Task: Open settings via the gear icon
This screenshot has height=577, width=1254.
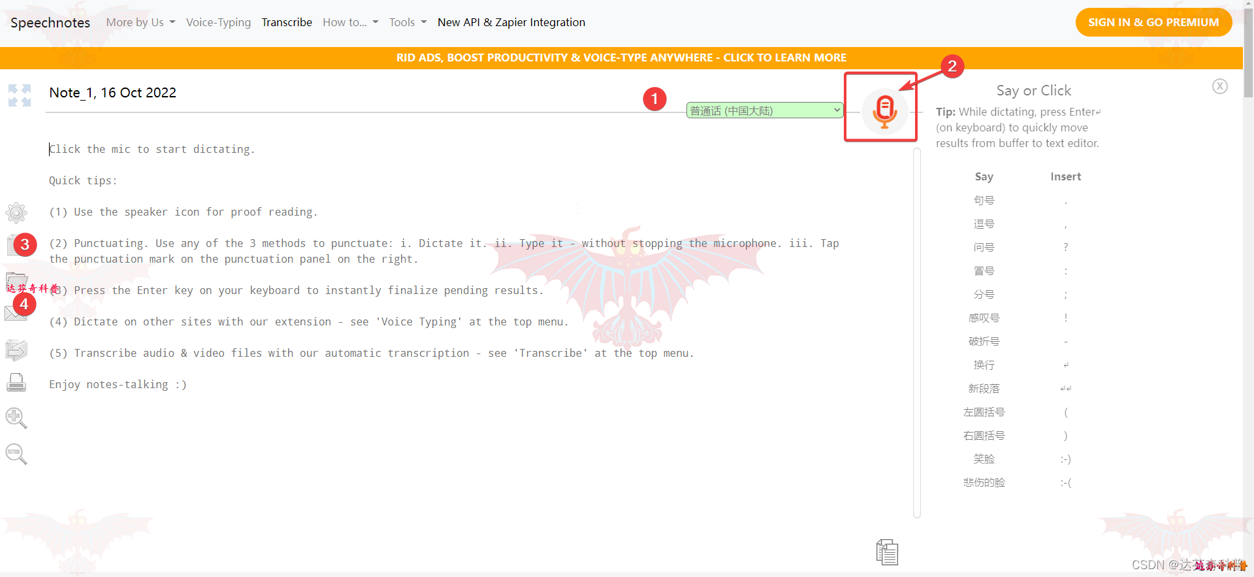Action: [16, 212]
